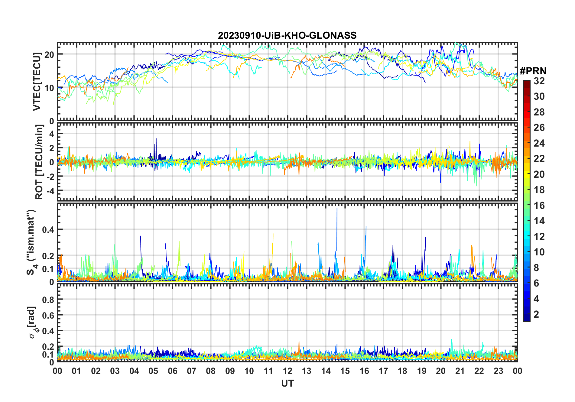Click the plot title 20230910-UiB-KHO-GLONASS
The width and height of the screenshot is (575, 402).
point(287,36)
